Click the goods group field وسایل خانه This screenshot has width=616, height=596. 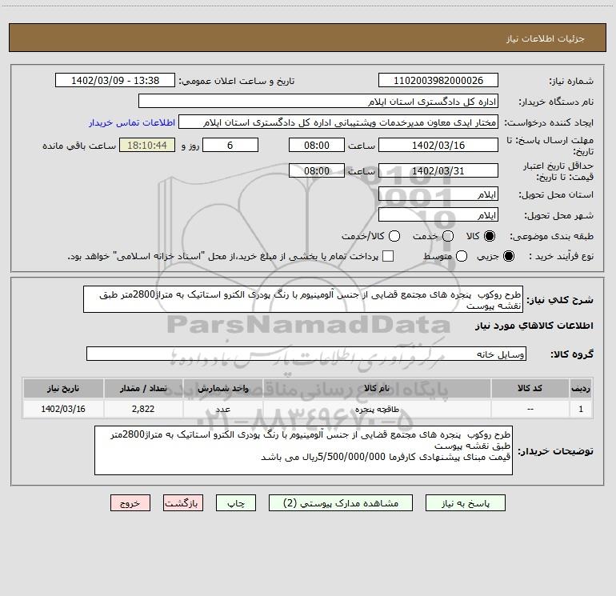pos(306,354)
